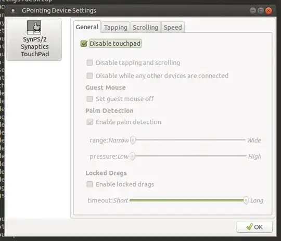Open the Tapping tab
Screen dimensions: 281x241
(116, 28)
